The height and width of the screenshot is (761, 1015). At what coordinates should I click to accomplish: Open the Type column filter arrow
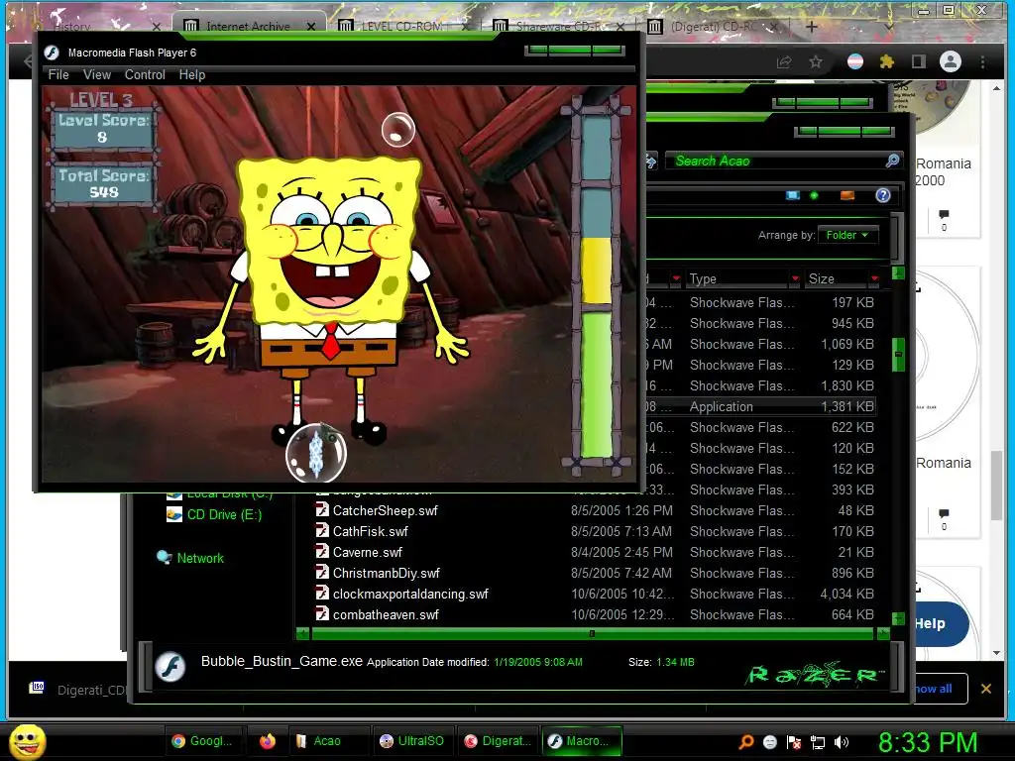795,278
